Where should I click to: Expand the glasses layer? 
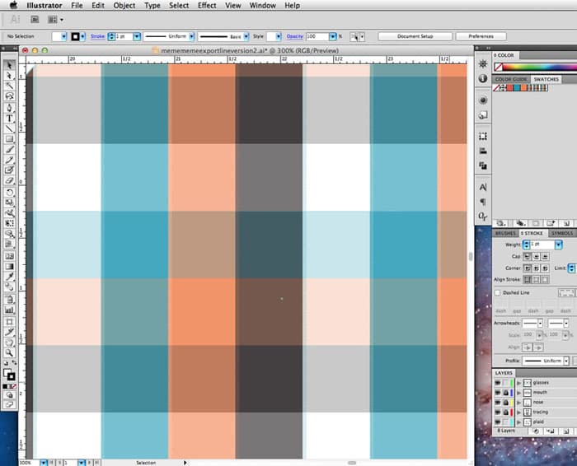pyautogui.click(x=518, y=383)
